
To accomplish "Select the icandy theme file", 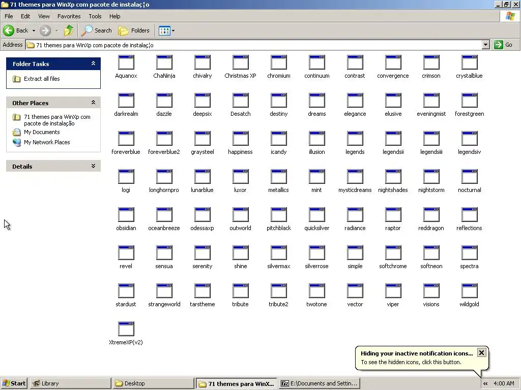I will pos(278,143).
